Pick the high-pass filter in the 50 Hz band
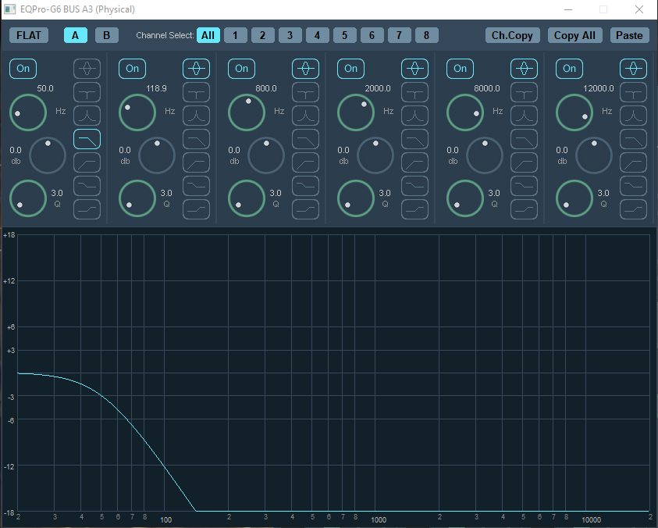 point(87,162)
